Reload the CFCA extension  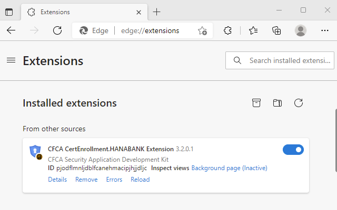coord(140,180)
